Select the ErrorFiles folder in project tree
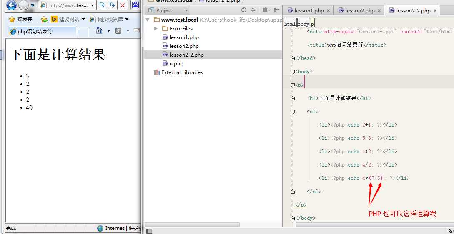This screenshot has width=454, height=234. click(181, 29)
